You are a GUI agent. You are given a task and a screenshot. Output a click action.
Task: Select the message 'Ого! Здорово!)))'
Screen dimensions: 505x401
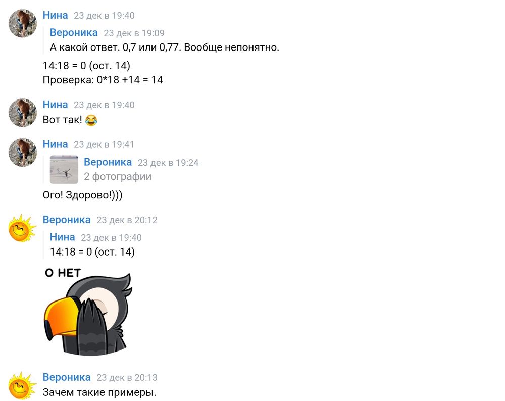(82, 195)
